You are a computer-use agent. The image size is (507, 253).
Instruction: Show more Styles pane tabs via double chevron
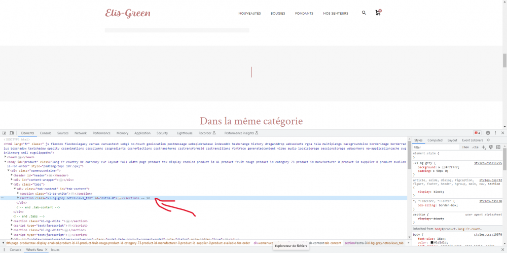pos(488,140)
